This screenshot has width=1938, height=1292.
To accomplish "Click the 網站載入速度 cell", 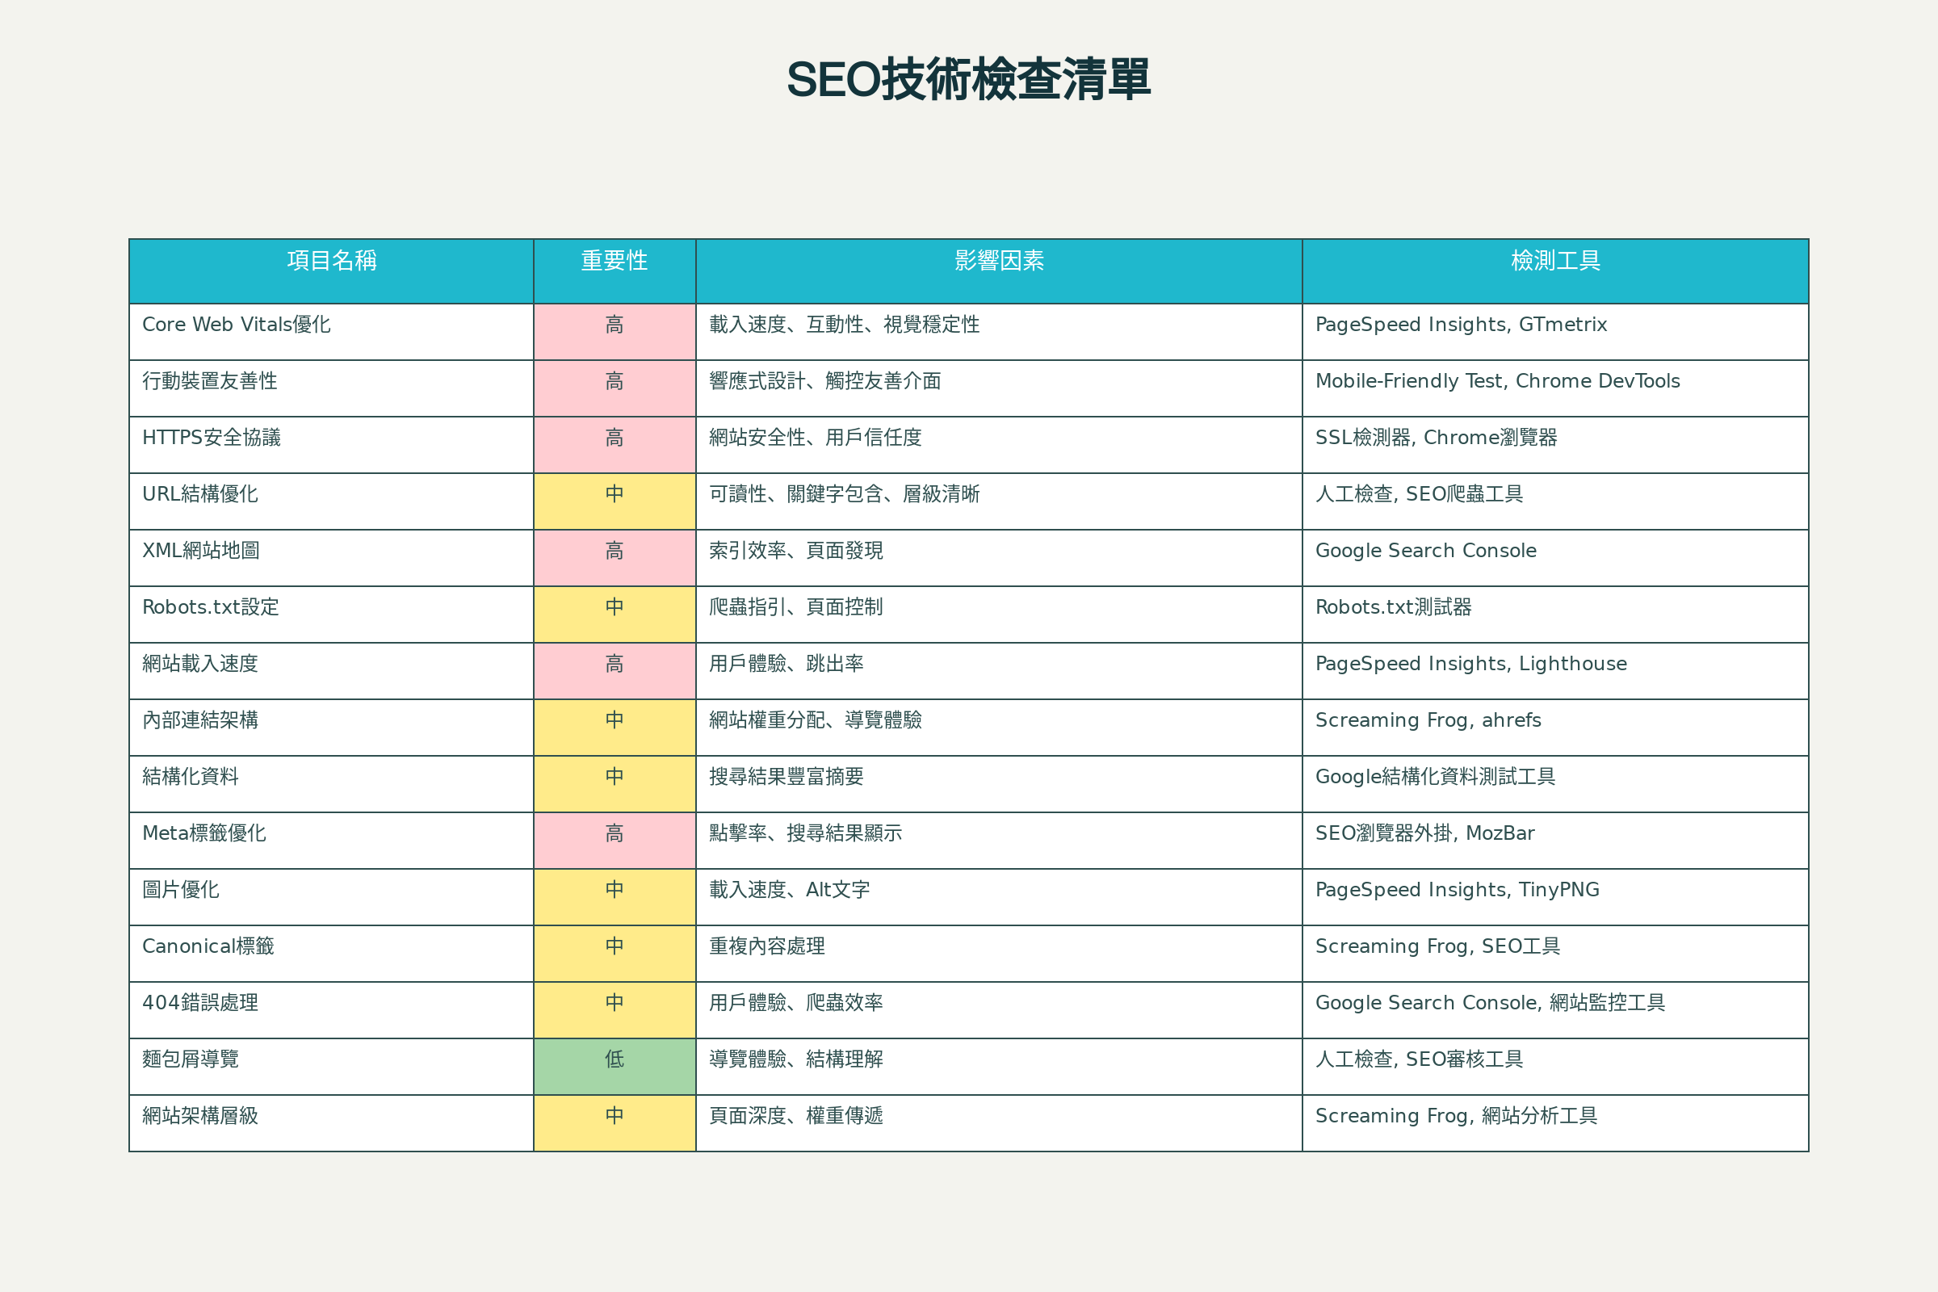I will [331, 671].
